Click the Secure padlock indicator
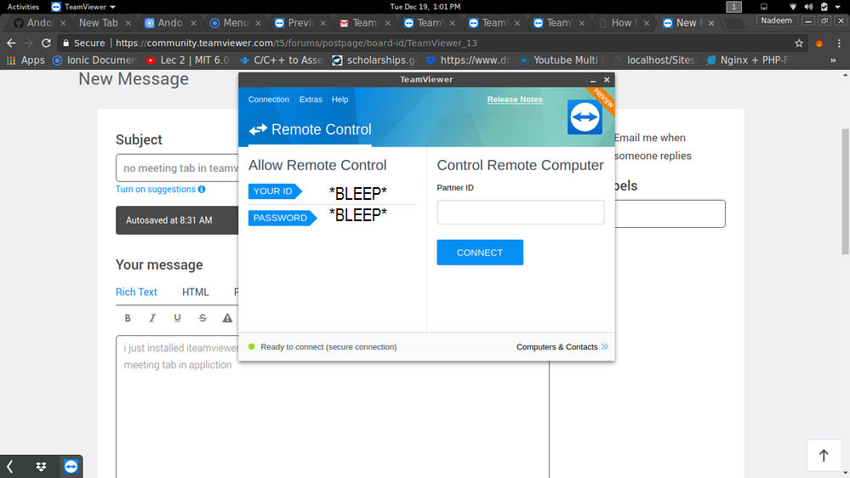This screenshot has height=478, width=850. click(83, 43)
